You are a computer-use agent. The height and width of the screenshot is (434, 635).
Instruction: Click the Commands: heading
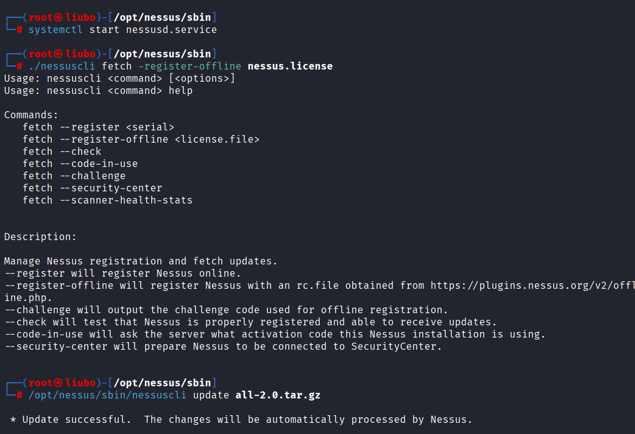[31, 115]
